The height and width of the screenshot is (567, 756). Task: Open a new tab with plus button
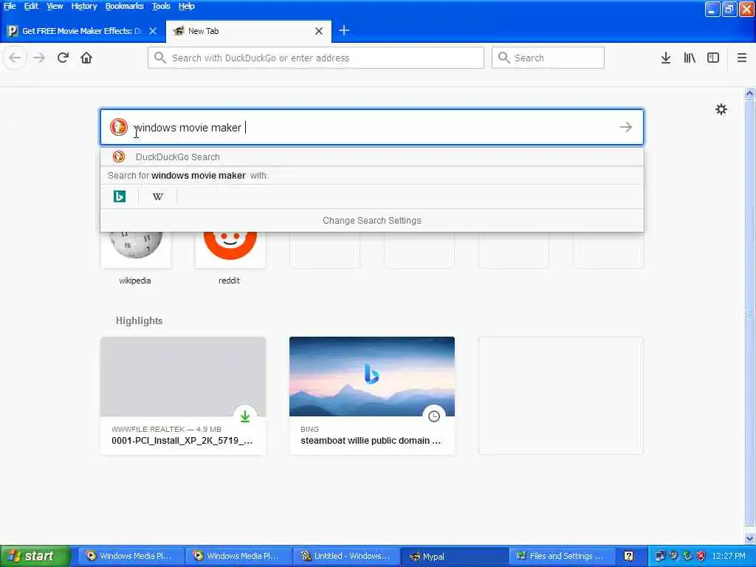(344, 31)
